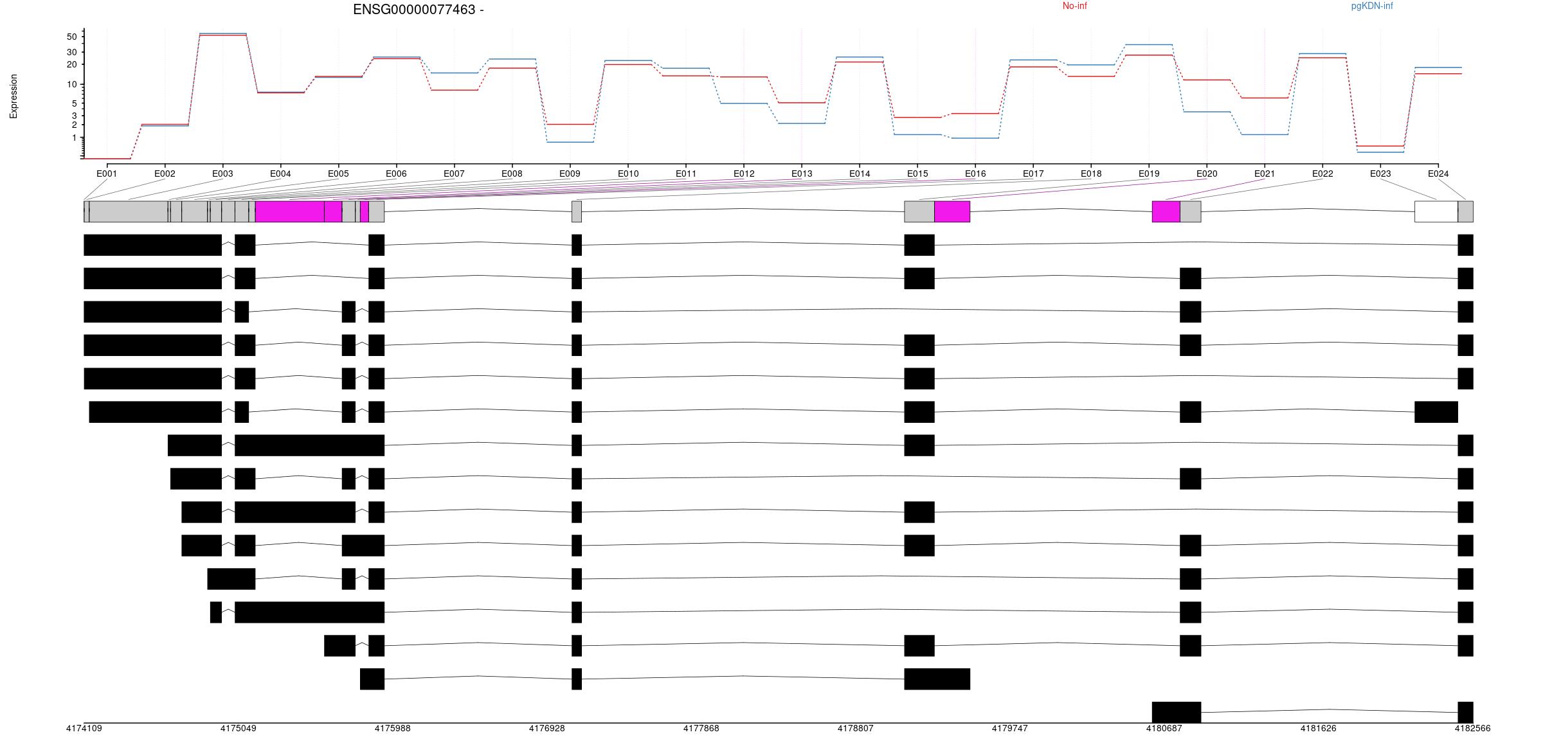Click exon label E009
Viewport: 1543px width, 739px height.
point(570,174)
